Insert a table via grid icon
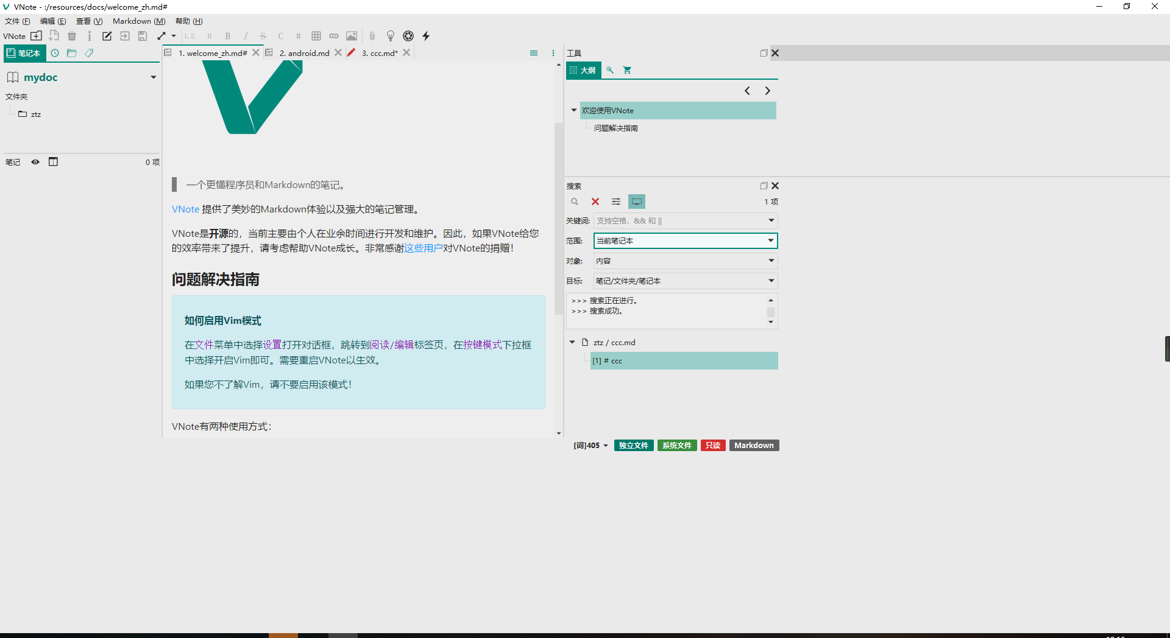The image size is (1170, 638). pos(316,36)
